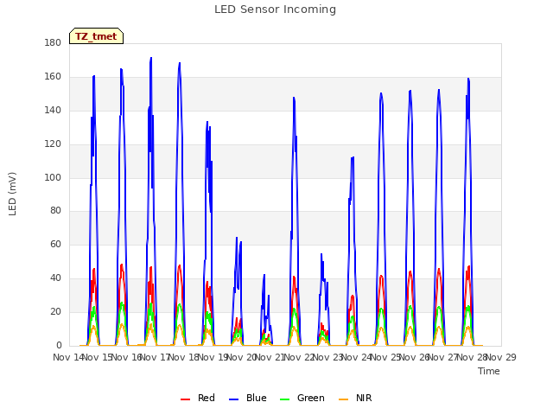This screenshot has height=415, width=553.
Task: Click the lowest blue peak near 42 mV
Action: tap(264, 276)
